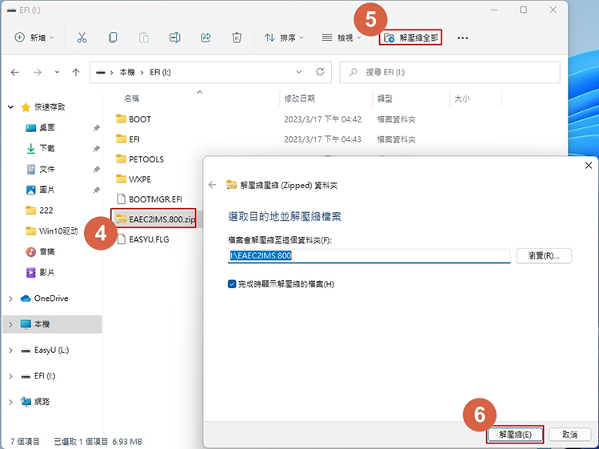
Task: Click the Refresh icon beside address bar
Action: coord(320,72)
